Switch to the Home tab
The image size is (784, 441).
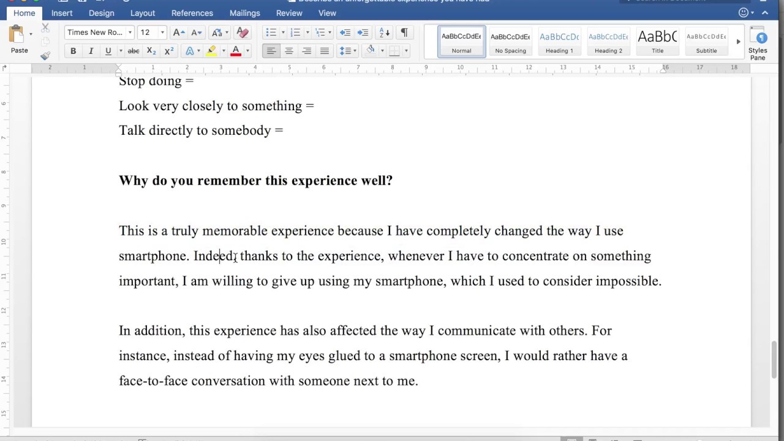click(24, 13)
